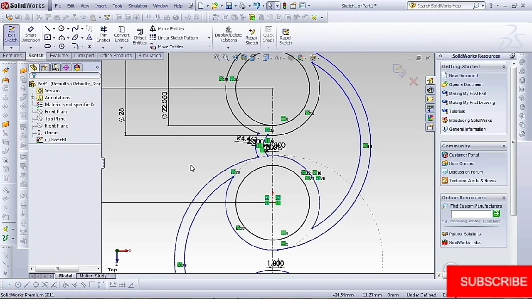Click the Open document folder icon
Screen dimensions: 532x299
[215, 6]
